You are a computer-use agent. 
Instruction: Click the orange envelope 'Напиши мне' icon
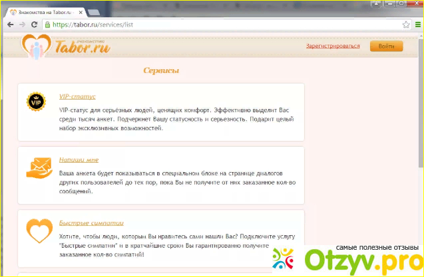(35, 166)
